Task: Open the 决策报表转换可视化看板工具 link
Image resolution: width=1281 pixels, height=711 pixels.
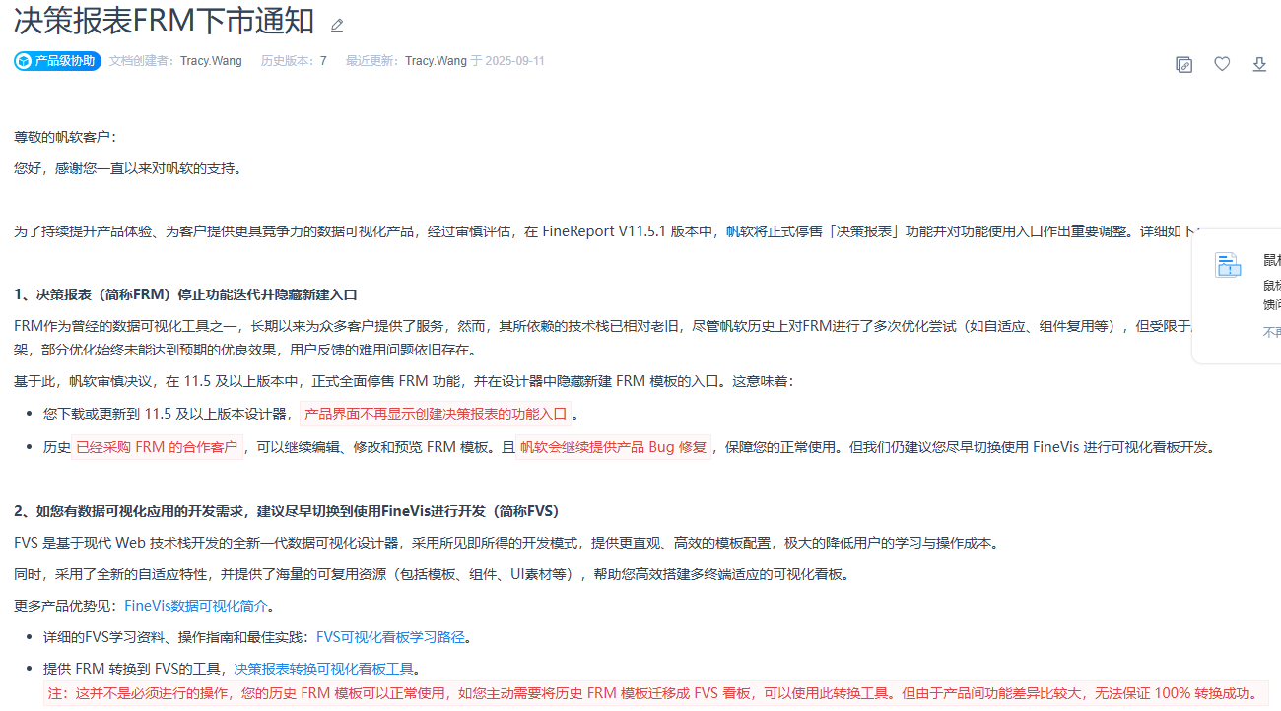Action: pos(324,669)
